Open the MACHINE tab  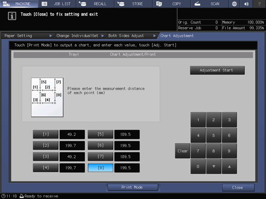(x=19, y=4)
